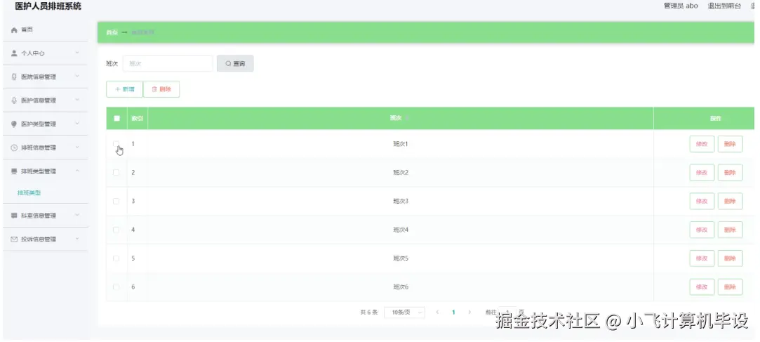The height and width of the screenshot is (342, 760).
Task: Click the batch 删除 button beside 新增
Action: [x=161, y=89]
